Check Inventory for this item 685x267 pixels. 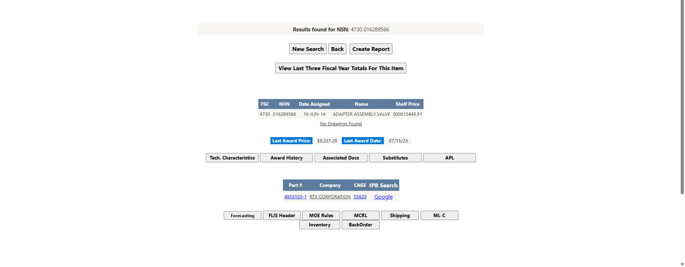click(320, 225)
